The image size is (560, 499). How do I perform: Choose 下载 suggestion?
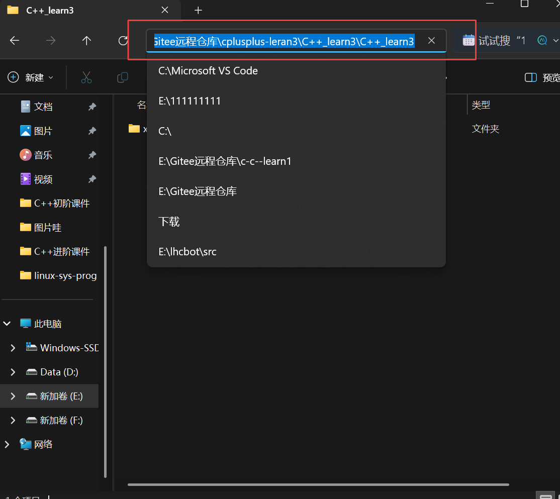coord(296,222)
